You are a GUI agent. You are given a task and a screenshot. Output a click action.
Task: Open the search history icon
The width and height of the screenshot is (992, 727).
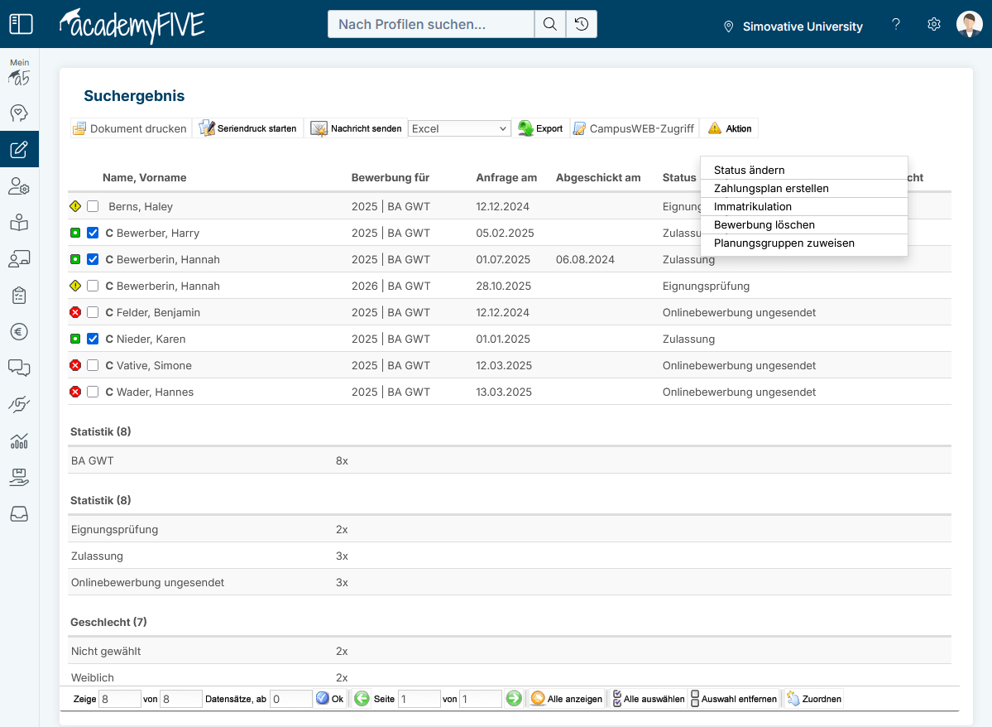point(582,24)
